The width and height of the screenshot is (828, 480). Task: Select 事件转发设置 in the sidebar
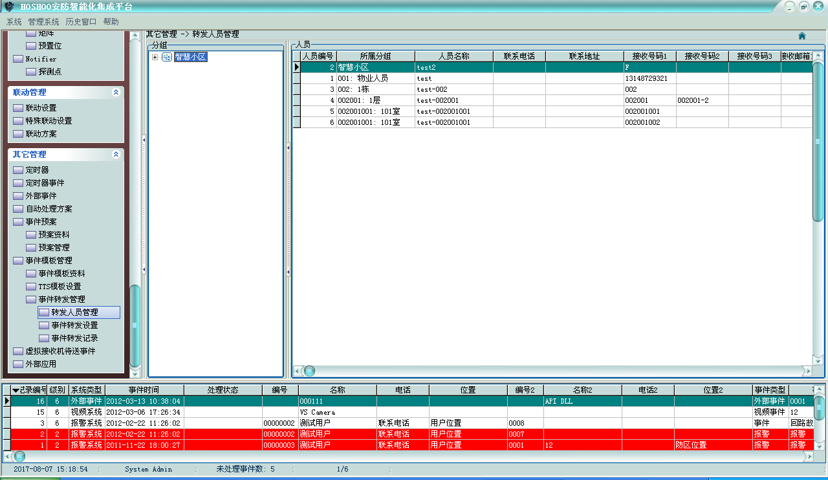(74, 325)
